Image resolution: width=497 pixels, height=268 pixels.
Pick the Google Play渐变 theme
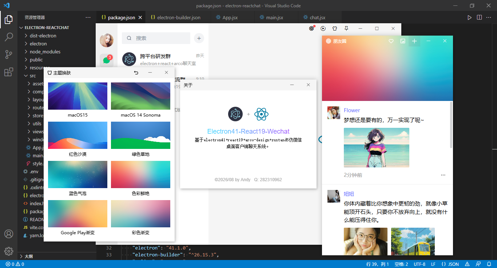pos(77,214)
